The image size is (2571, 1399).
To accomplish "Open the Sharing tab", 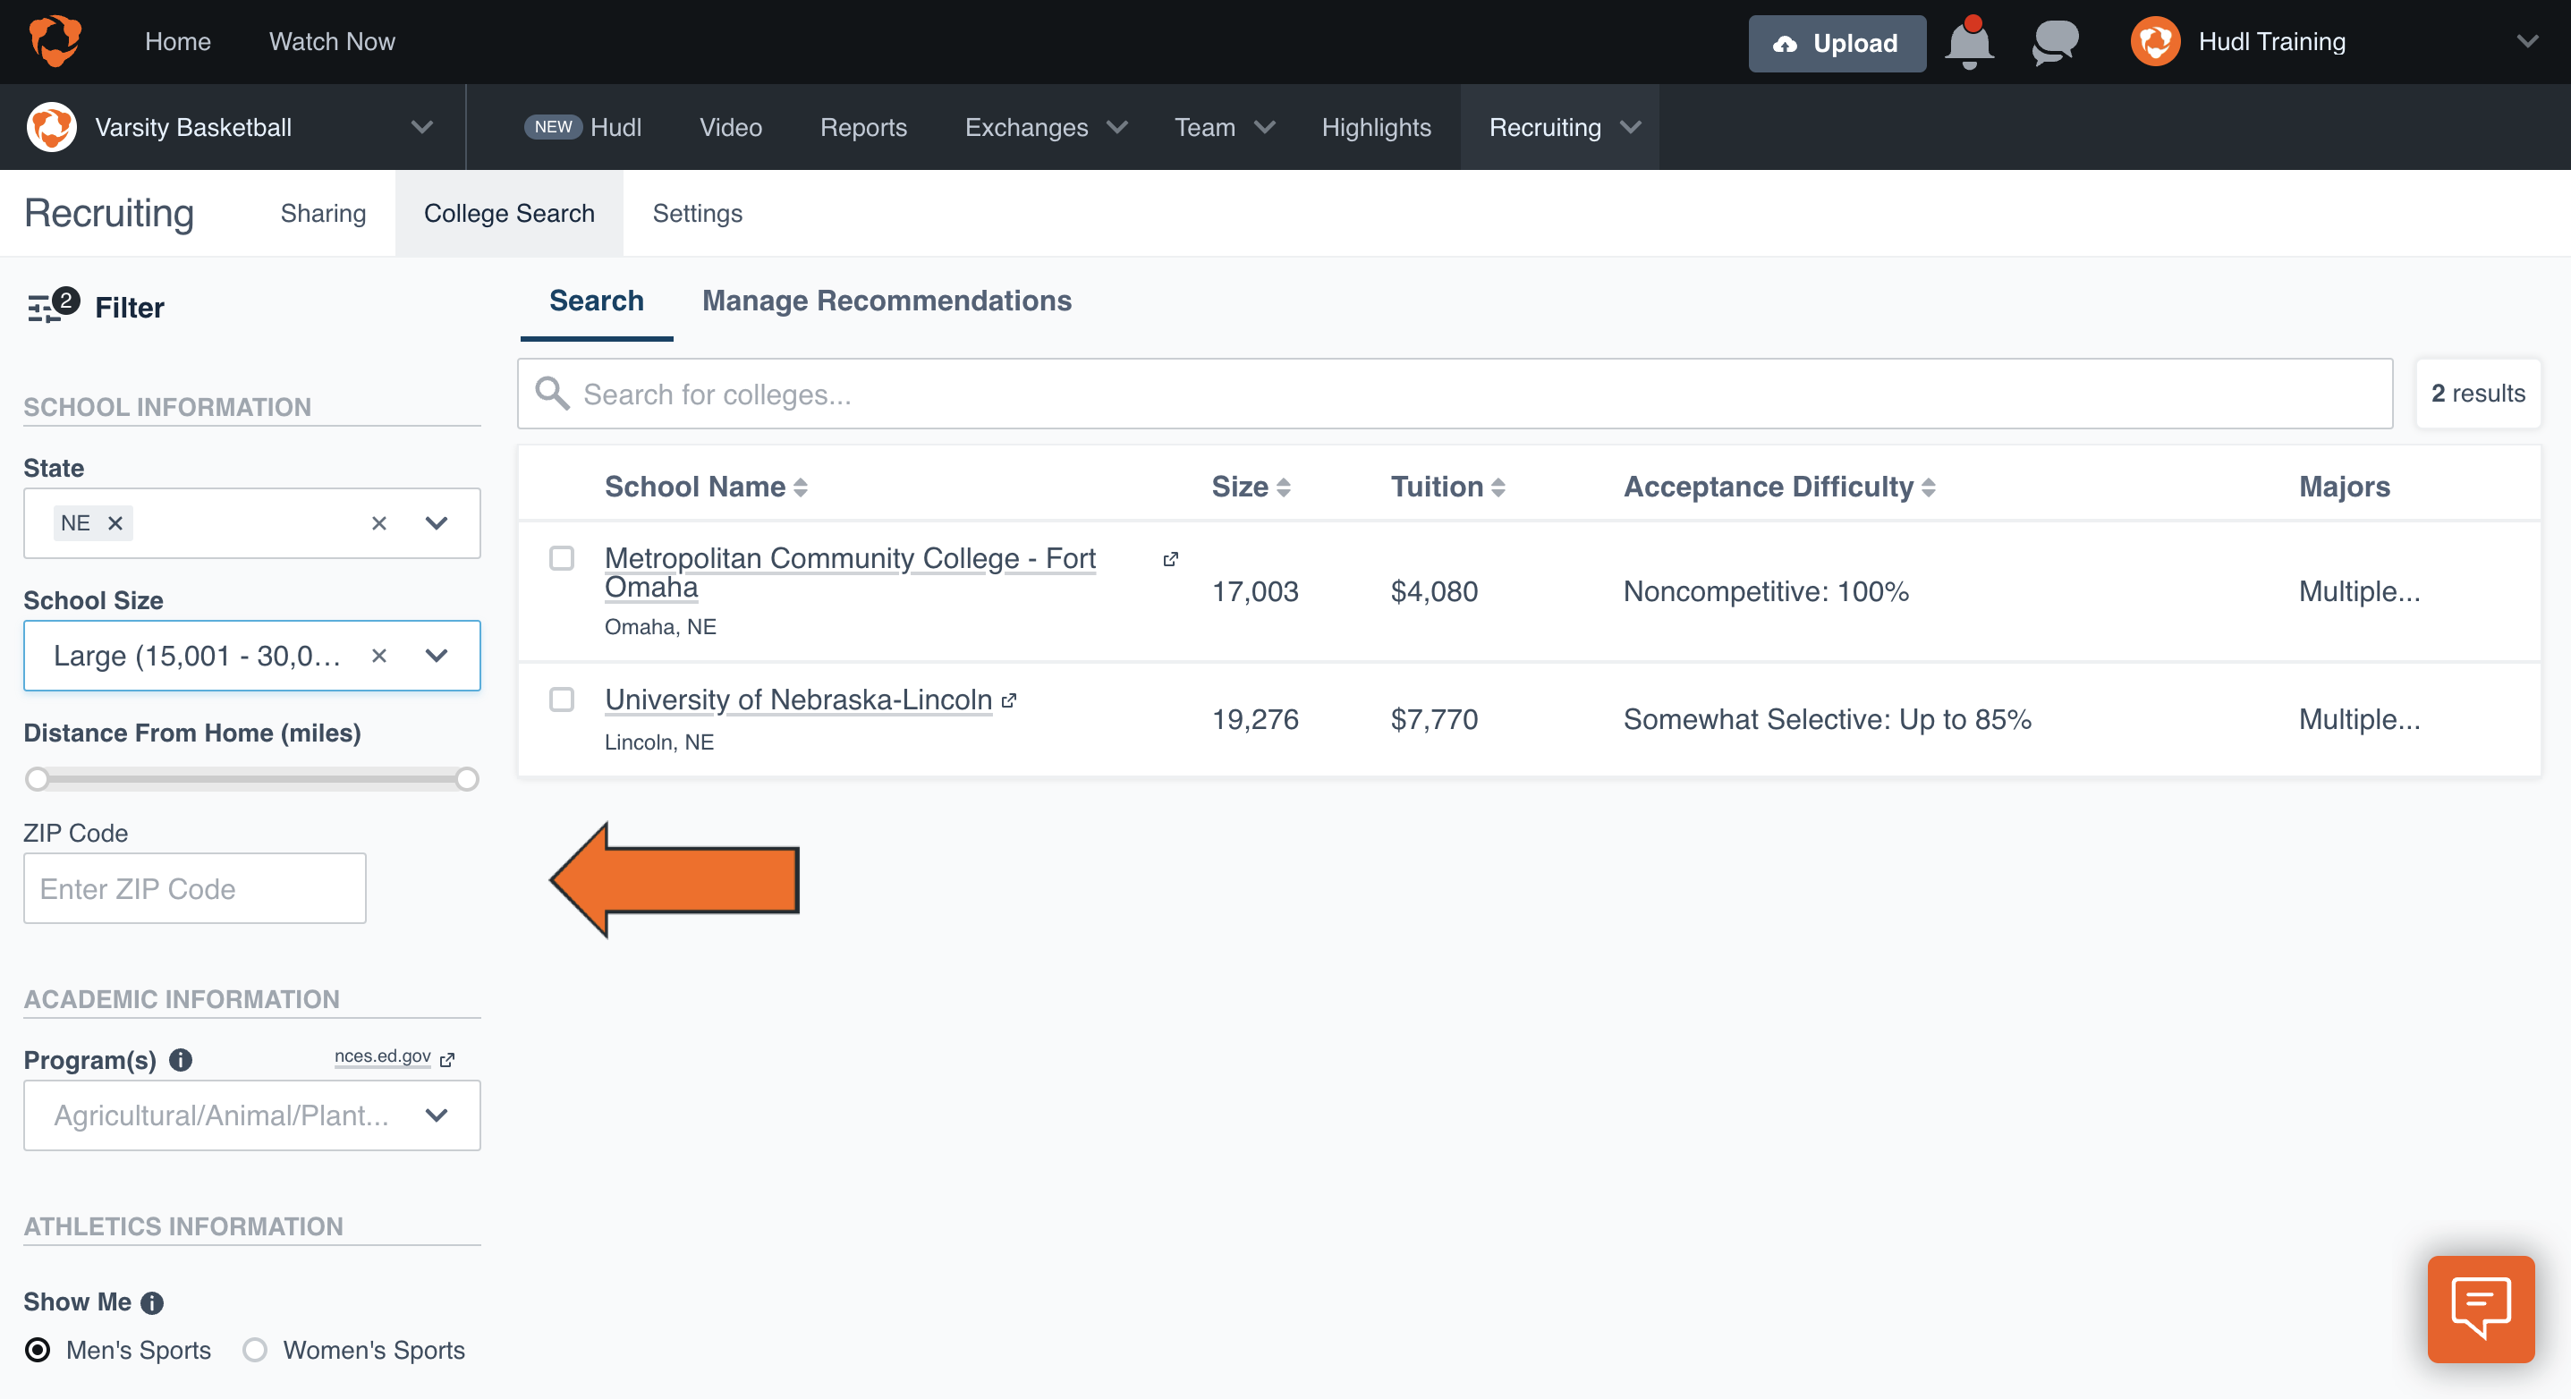I will tap(322, 214).
